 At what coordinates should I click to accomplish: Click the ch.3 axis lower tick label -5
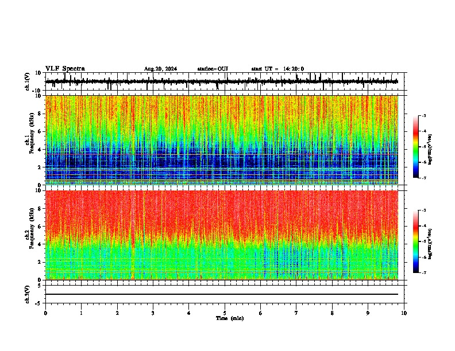[x=38, y=303]
